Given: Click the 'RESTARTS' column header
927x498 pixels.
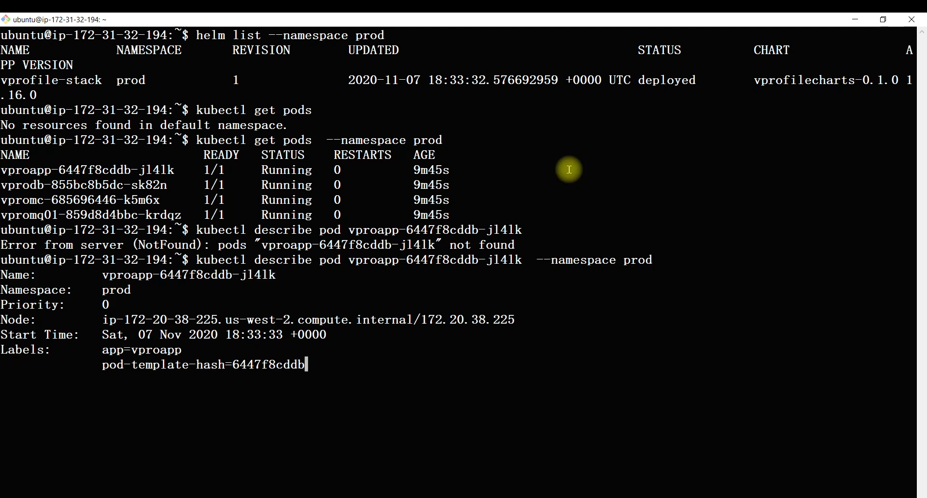Looking at the screenshot, I should click(363, 155).
